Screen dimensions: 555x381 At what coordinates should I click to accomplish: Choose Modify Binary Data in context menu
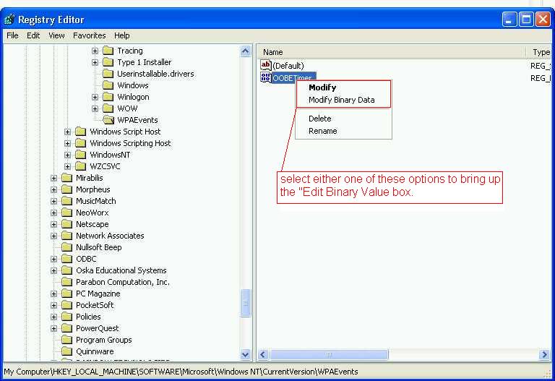[343, 100]
